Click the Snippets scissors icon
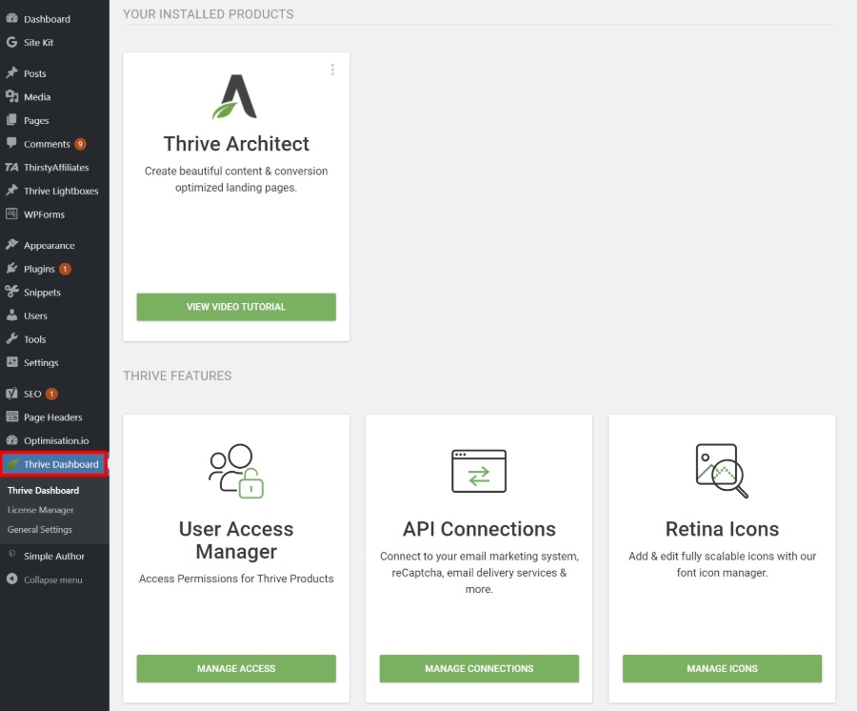 [12, 292]
